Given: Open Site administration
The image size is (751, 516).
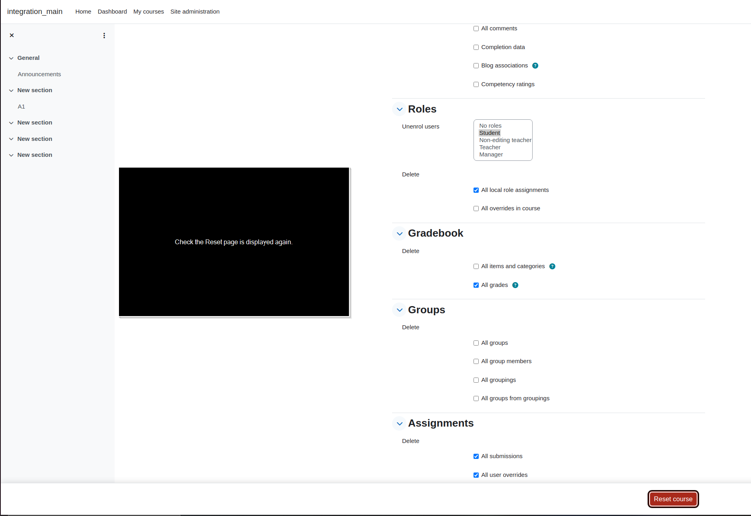Looking at the screenshot, I should [195, 12].
